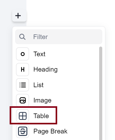Image resolution: width=115 pixels, height=140 pixels.
Task: Click the block menu vertical scrollbar
Action: point(101,93)
